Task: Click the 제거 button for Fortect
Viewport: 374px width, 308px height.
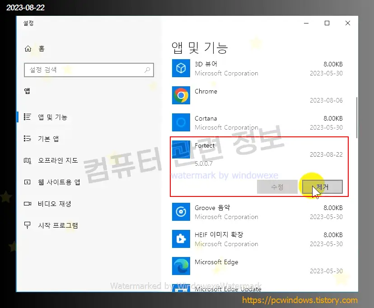Action: [x=322, y=187]
